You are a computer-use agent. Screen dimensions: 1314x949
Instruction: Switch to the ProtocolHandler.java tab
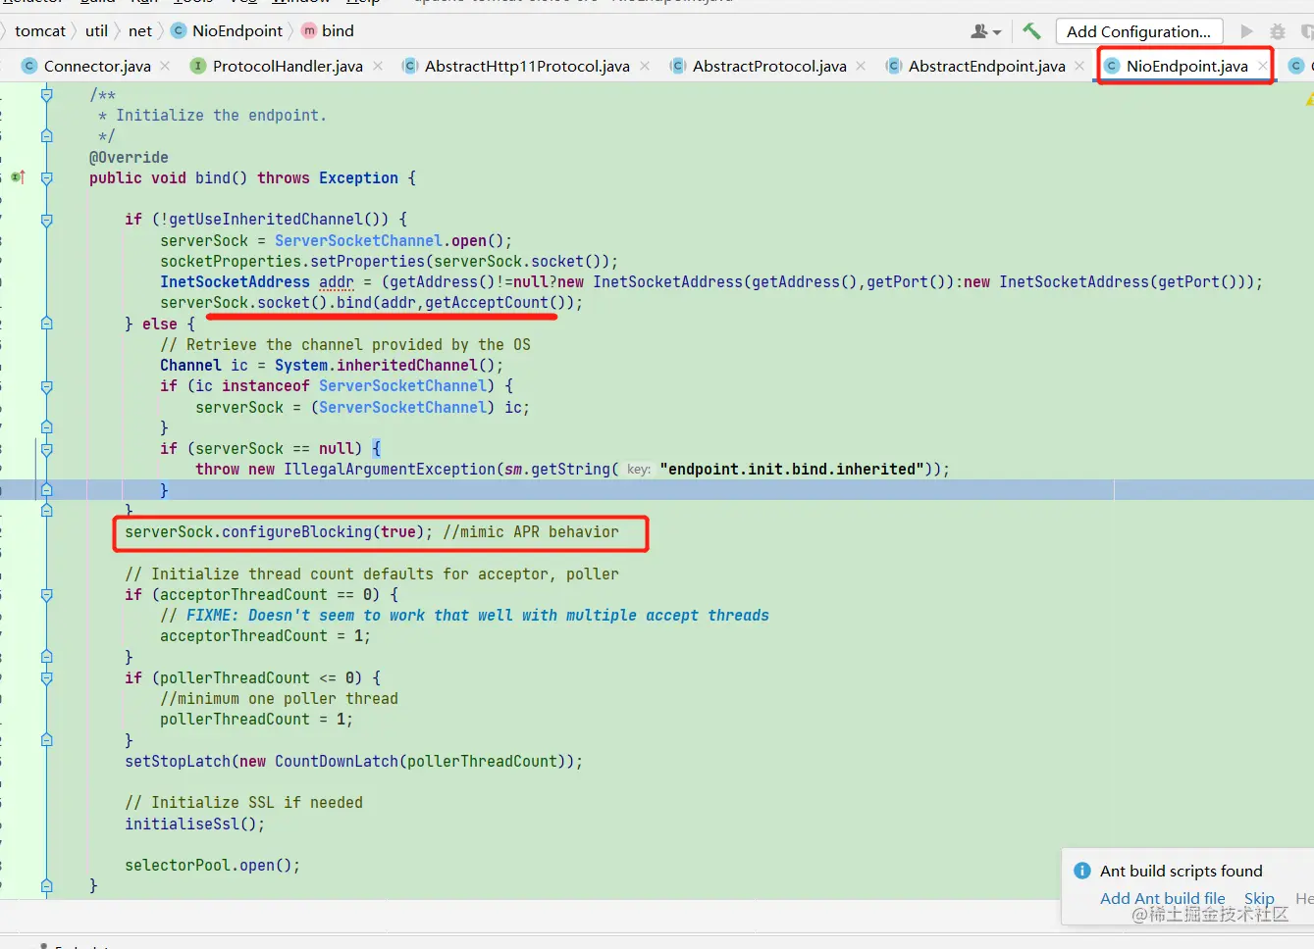[x=288, y=66]
